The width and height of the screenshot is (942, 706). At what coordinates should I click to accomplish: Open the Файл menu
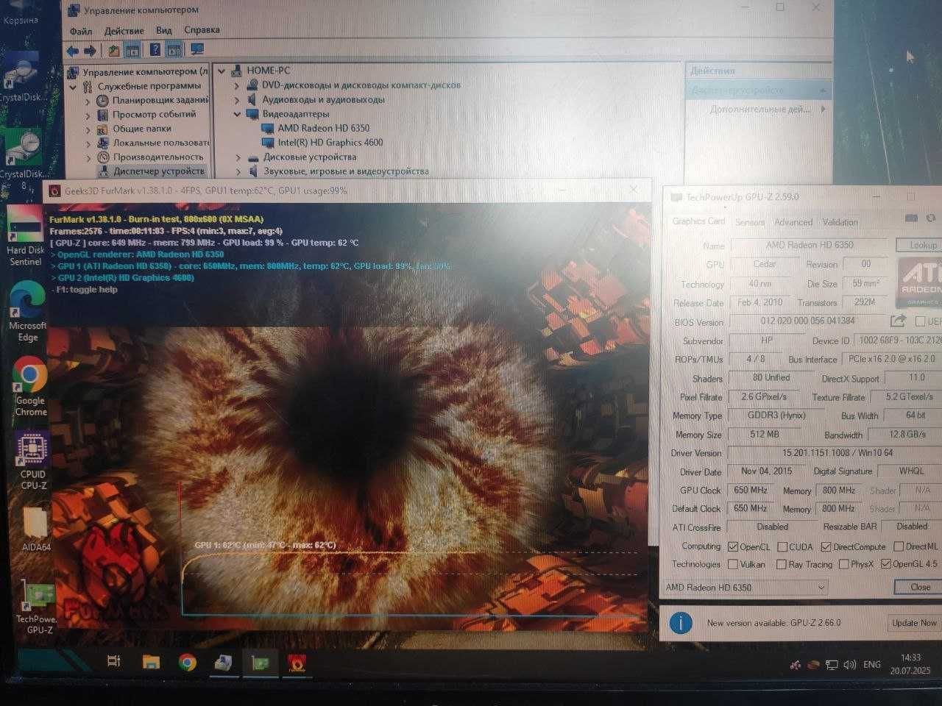click(x=81, y=31)
